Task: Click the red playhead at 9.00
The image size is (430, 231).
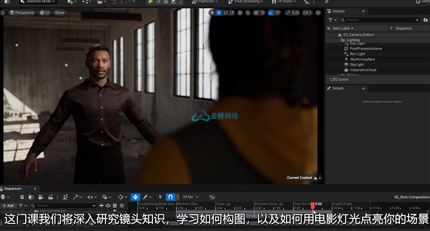Action: point(312,205)
